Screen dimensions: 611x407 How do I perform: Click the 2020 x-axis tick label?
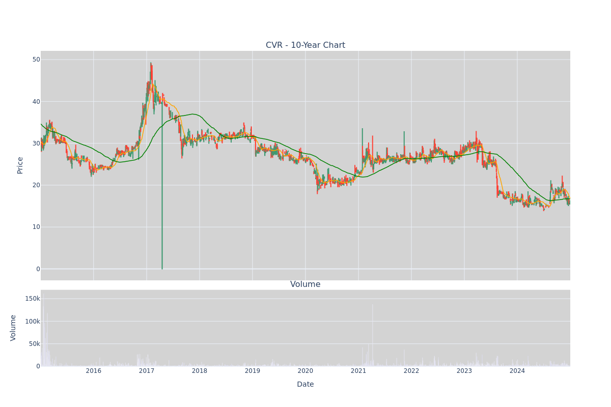tap(305, 371)
